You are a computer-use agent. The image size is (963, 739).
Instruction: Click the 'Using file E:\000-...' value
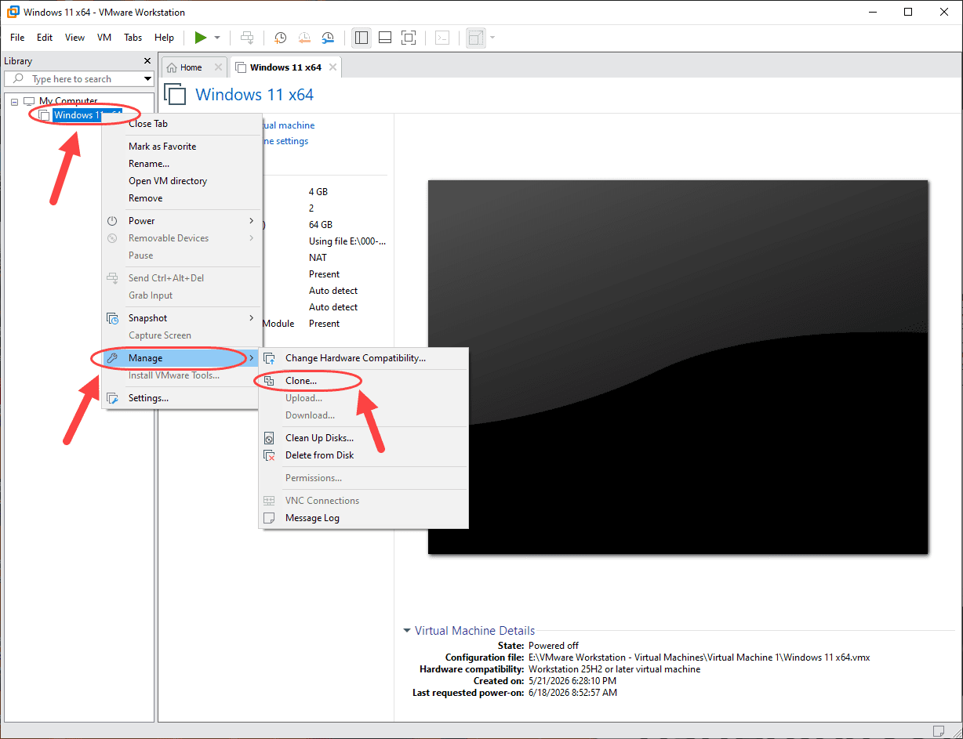(347, 241)
